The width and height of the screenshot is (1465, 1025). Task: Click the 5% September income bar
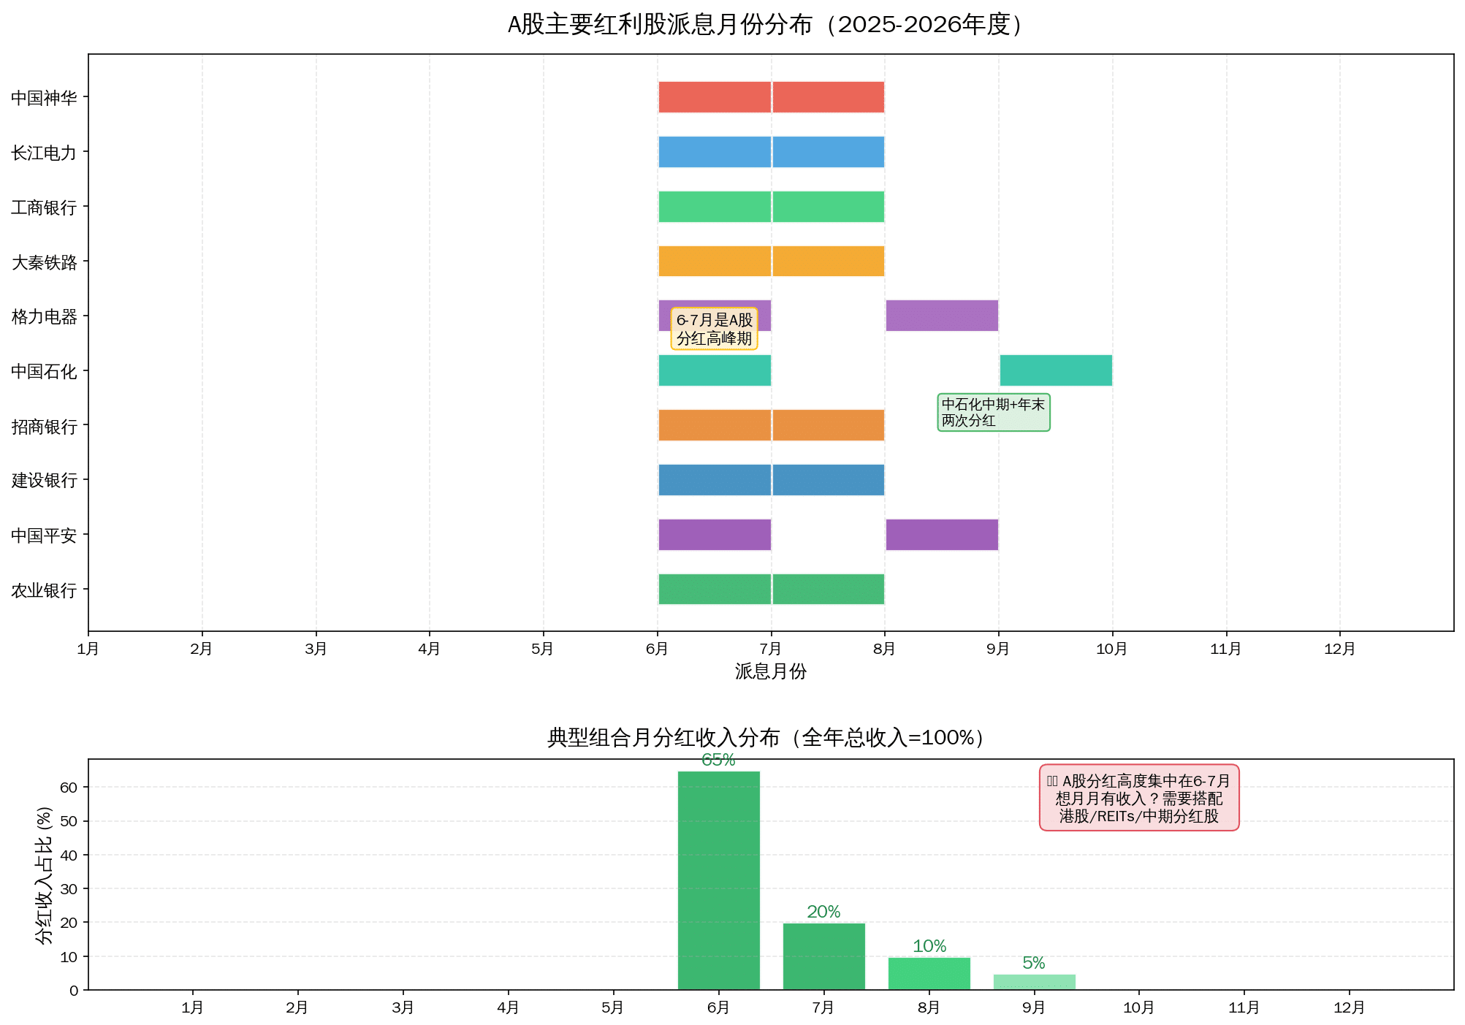click(1035, 982)
